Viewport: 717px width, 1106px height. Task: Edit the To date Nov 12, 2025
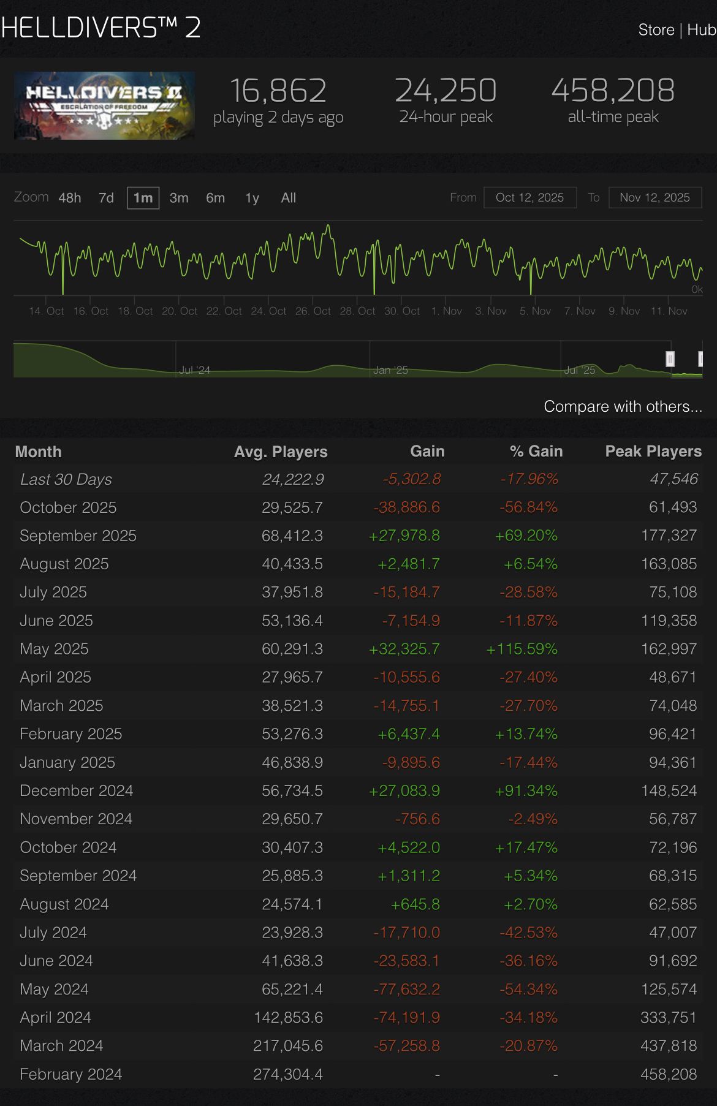655,197
